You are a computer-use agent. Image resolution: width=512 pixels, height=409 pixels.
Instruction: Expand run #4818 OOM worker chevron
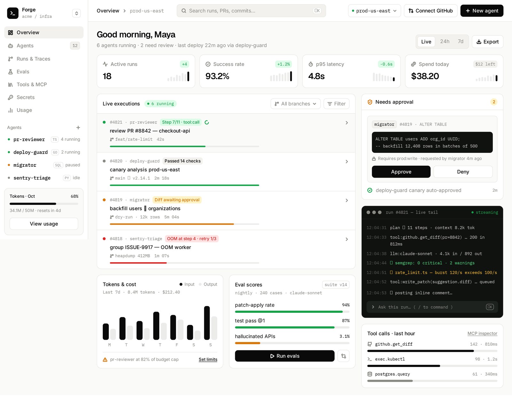347,239
